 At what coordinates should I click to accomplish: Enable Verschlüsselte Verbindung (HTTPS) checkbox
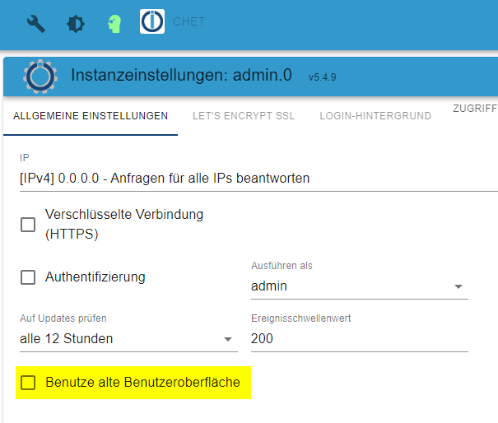tap(28, 225)
